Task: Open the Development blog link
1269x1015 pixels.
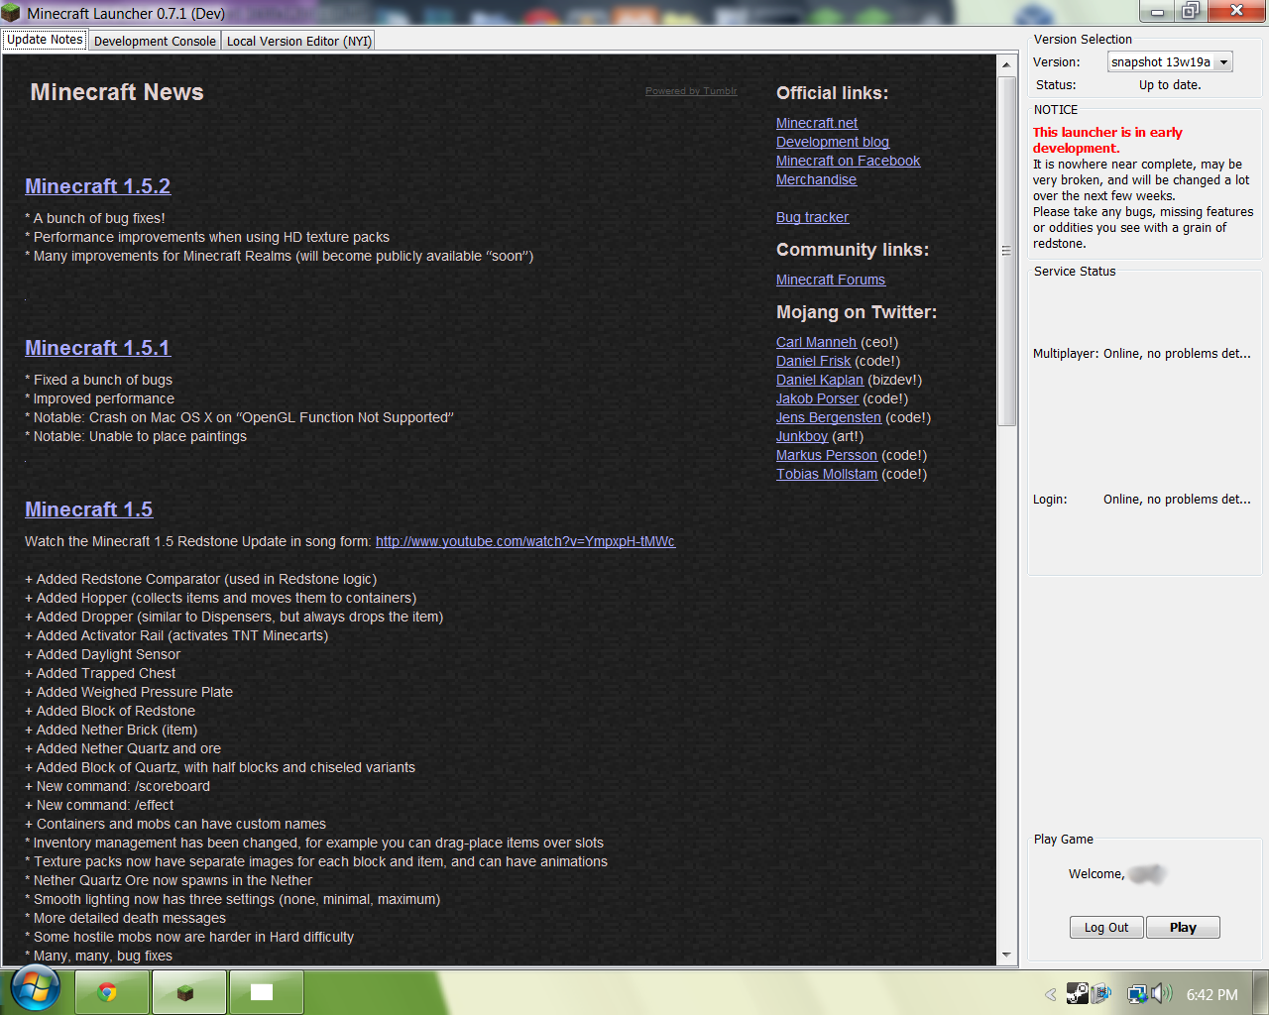Action: pyautogui.click(x=833, y=142)
